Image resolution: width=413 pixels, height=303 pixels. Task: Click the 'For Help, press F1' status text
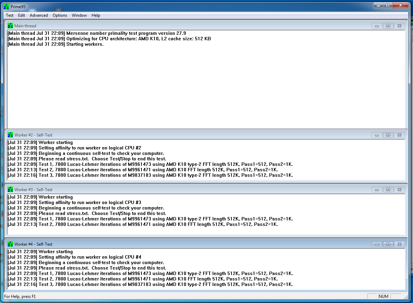20,297
